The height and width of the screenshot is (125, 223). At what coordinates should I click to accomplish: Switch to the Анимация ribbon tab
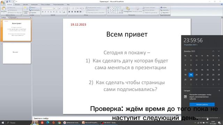pyautogui.click(x=34, y=5)
